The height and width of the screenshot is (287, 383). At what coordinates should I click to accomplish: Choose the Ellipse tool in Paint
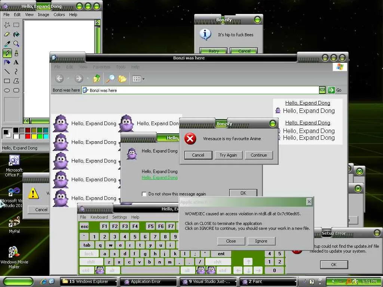7,90
